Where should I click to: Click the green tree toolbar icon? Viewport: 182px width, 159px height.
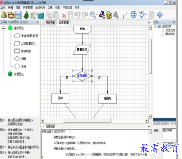pos(26,15)
